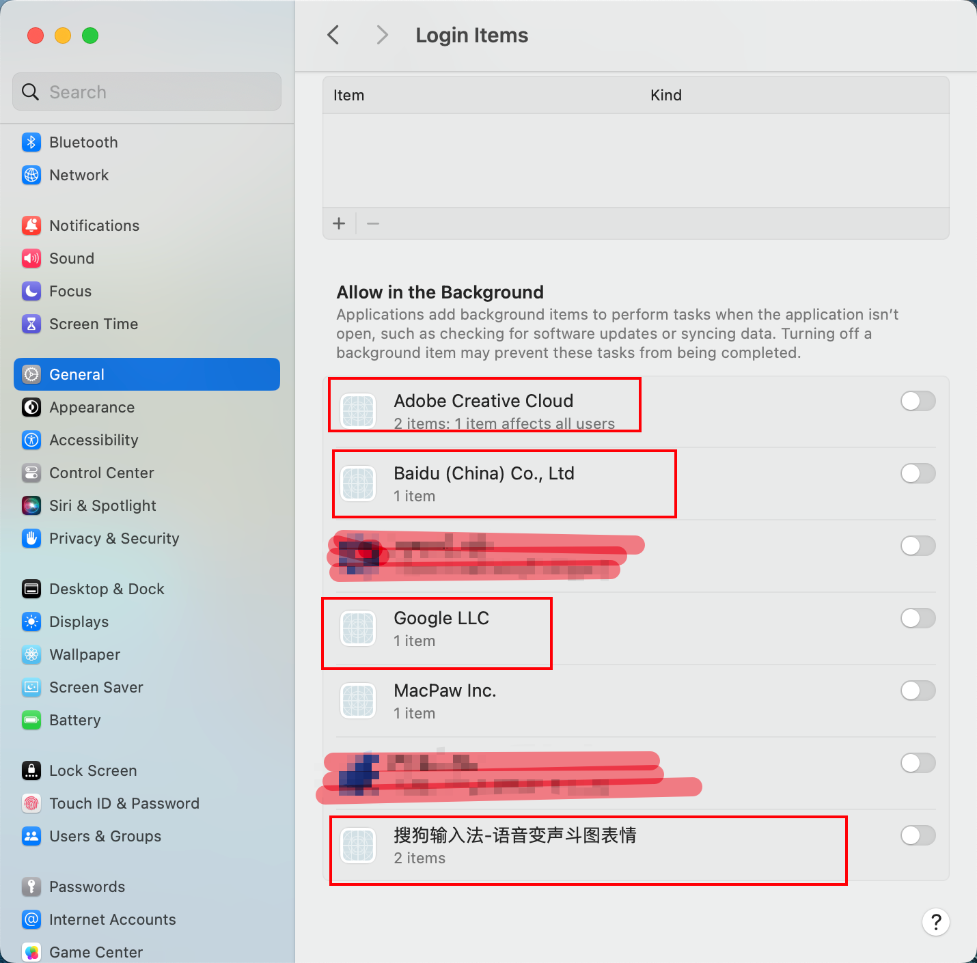Open the Sound settings pane
The width and height of the screenshot is (977, 963).
click(147, 258)
